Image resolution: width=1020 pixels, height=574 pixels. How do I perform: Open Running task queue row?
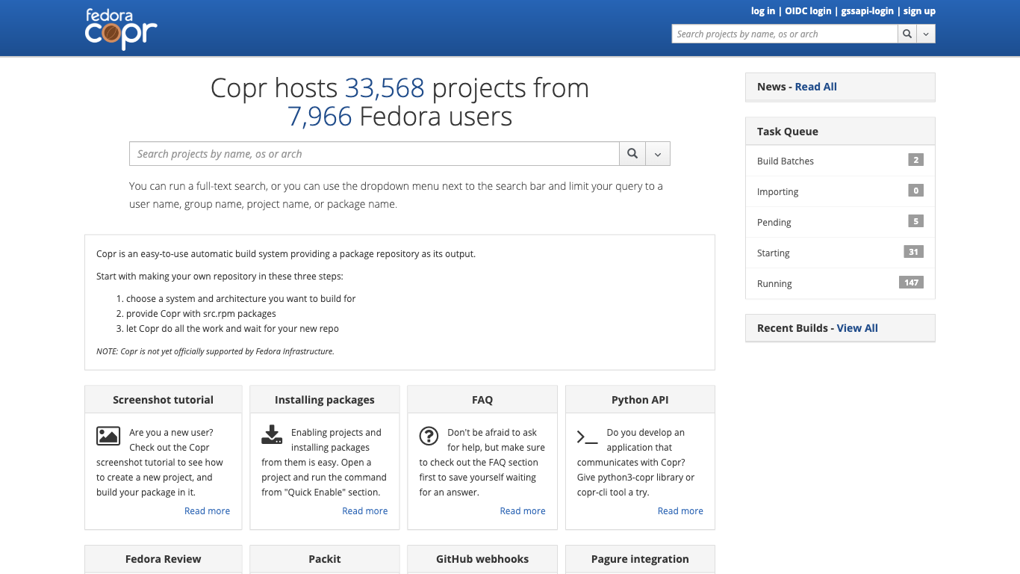click(x=840, y=283)
